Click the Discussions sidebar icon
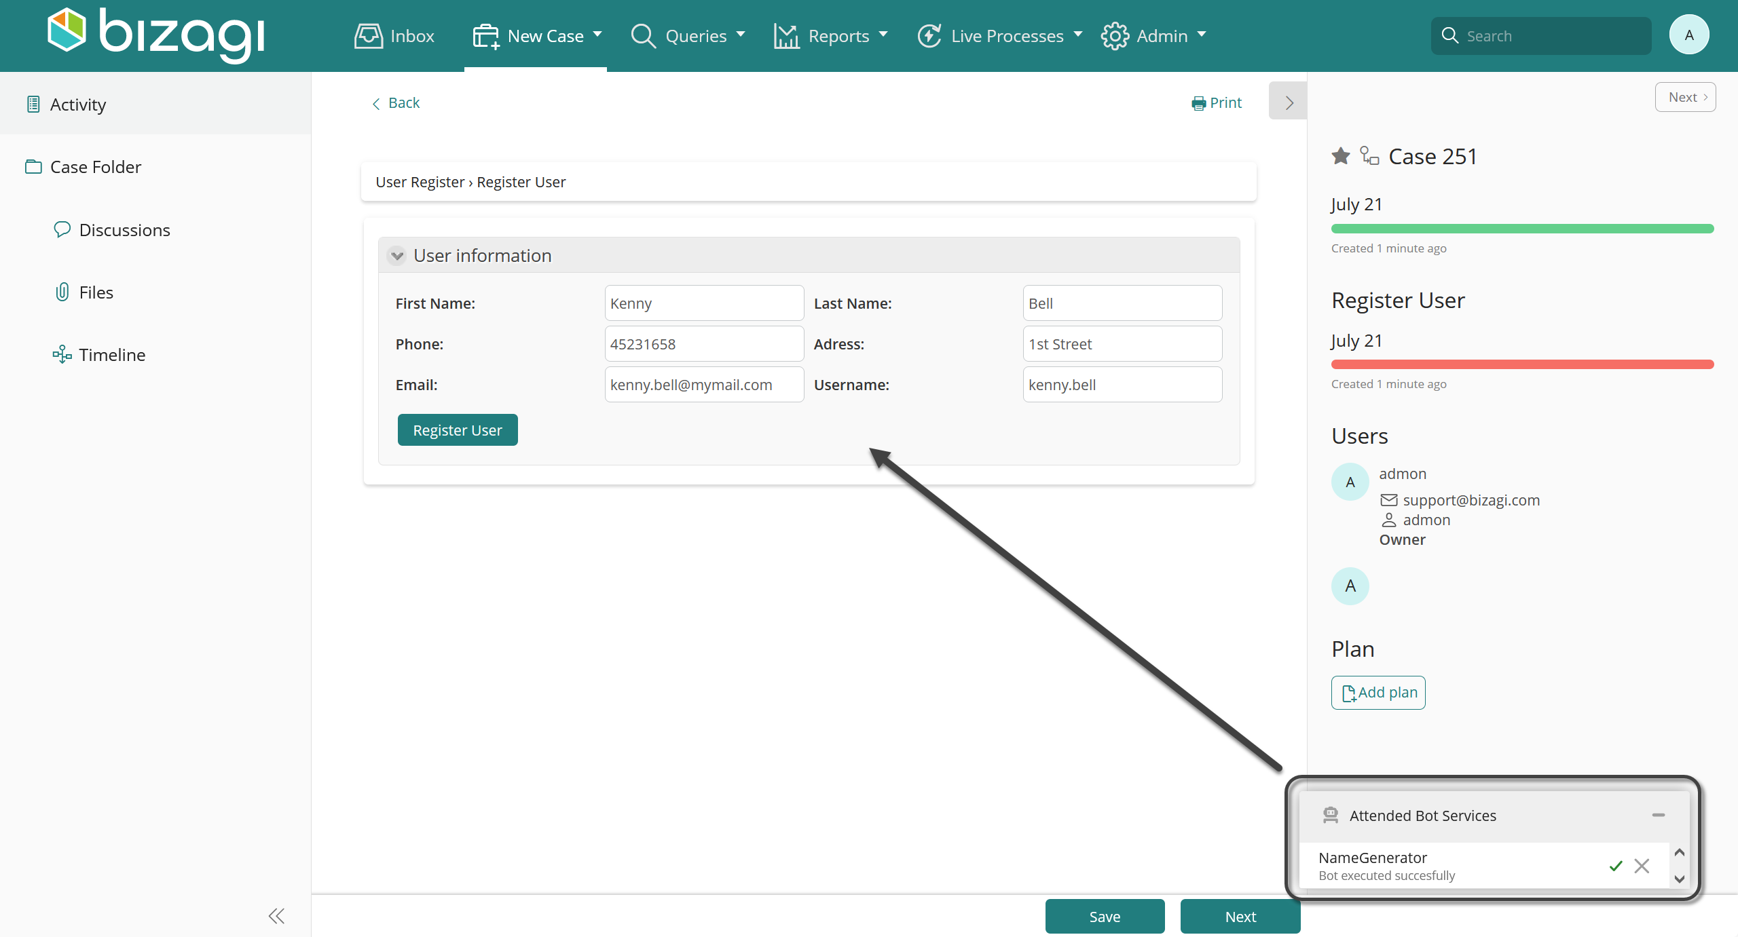 62,229
